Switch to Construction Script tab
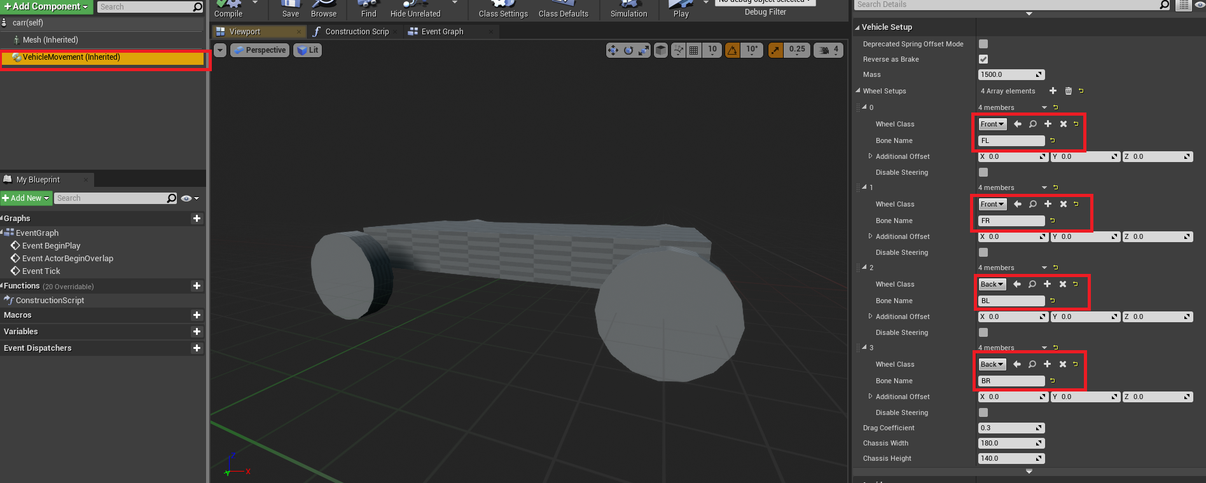The image size is (1206, 483). [356, 31]
